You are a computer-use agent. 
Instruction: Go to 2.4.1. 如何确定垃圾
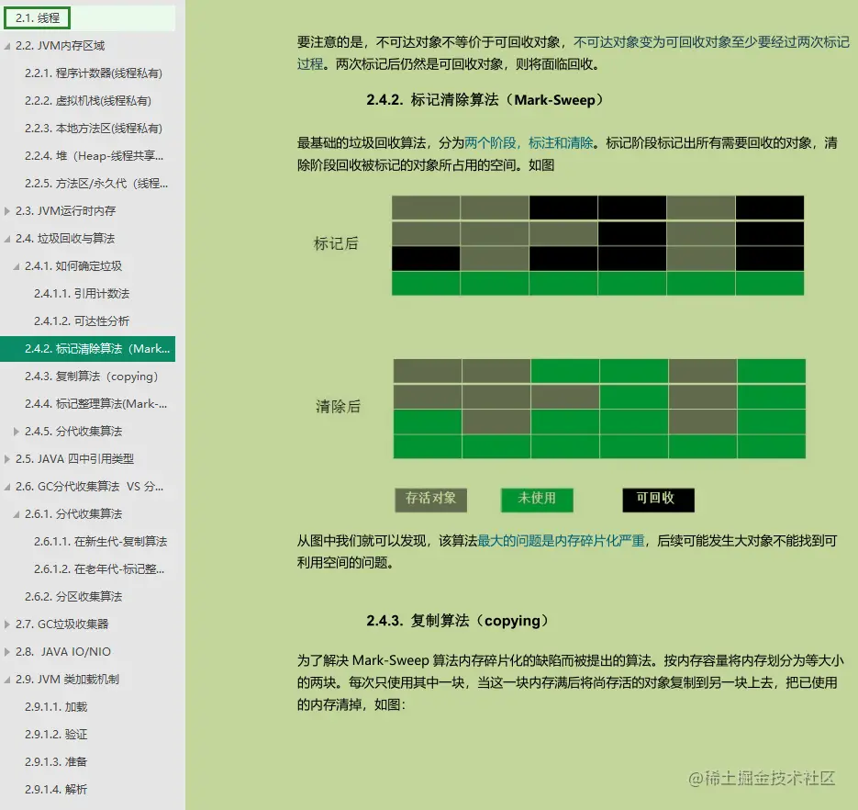(x=73, y=266)
